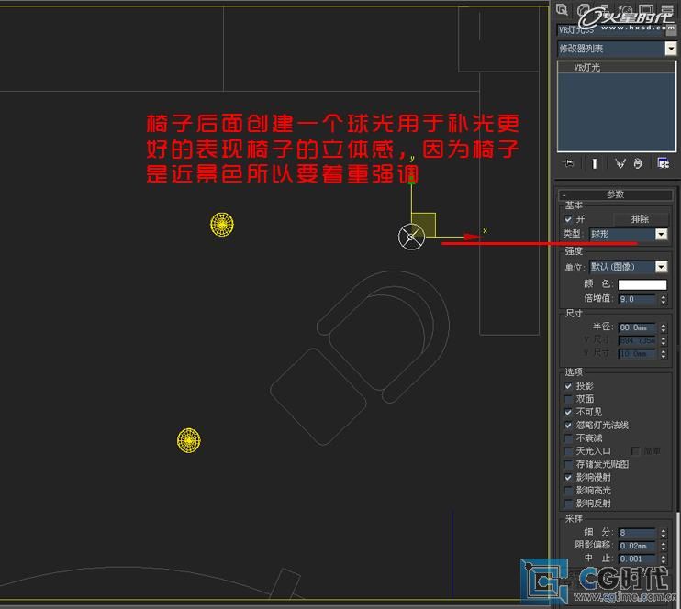Screen dimensions: 681x609
Task: Collapse the 参数 rollout header
Action: [x=616, y=194]
